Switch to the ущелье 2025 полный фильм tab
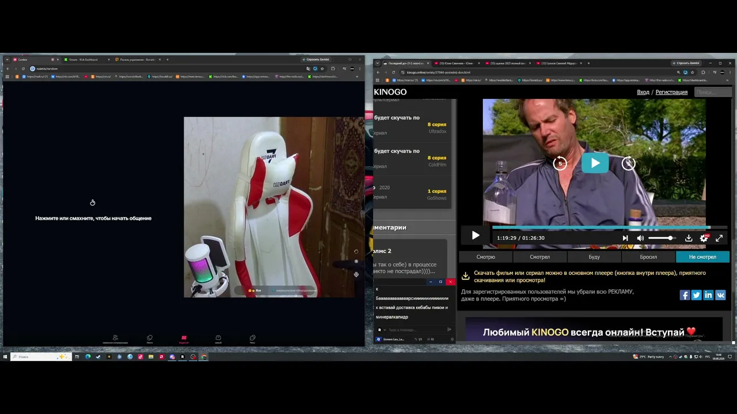The width and height of the screenshot is (737, 414). [508, 63]
